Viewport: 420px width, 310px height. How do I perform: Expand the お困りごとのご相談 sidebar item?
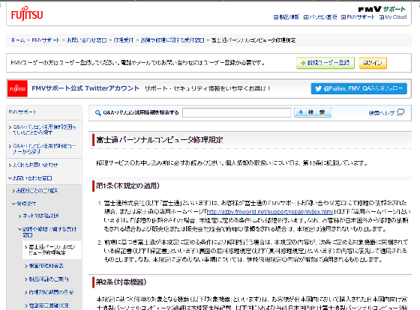tap(37, 191)
